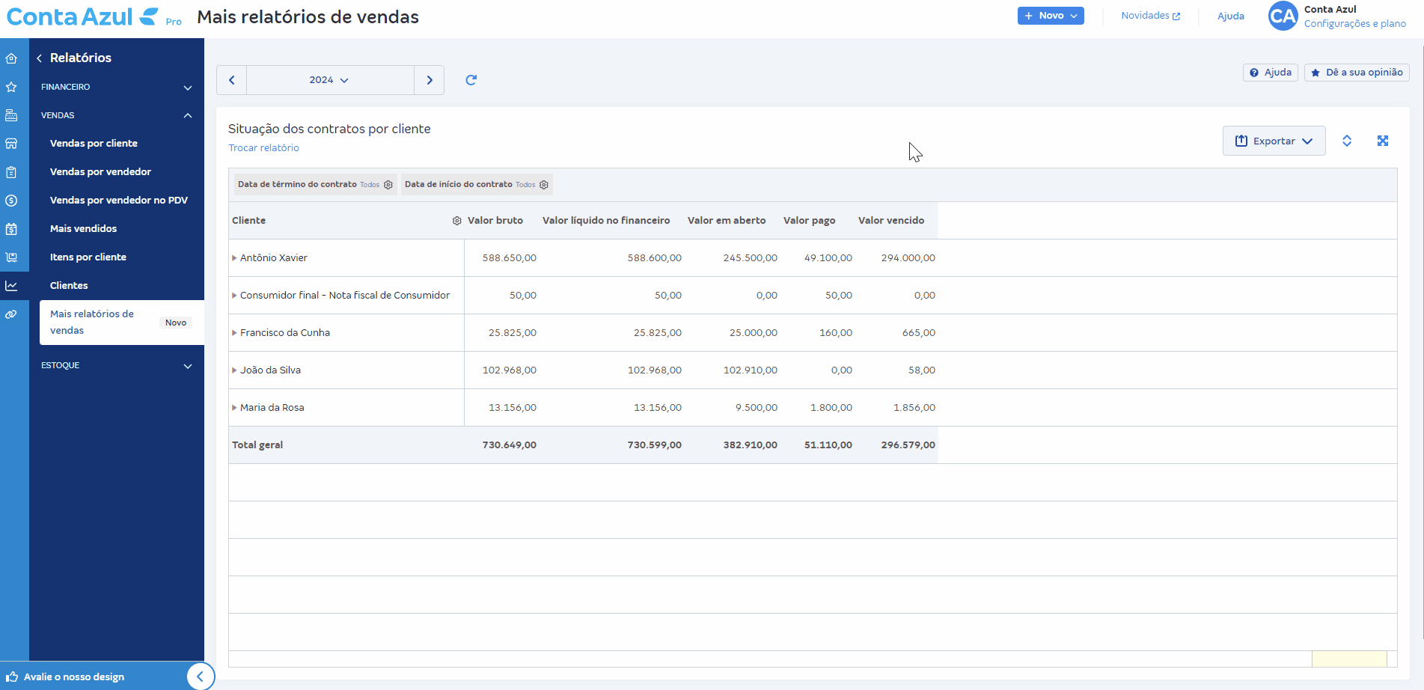Open the store icon in sidebar
The height and width of the screenshot is (690, 1424).
(11, 144)
